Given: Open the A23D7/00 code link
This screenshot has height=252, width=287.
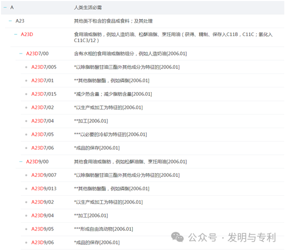Looking at the screenshot, I should click(x=38, y=53).
